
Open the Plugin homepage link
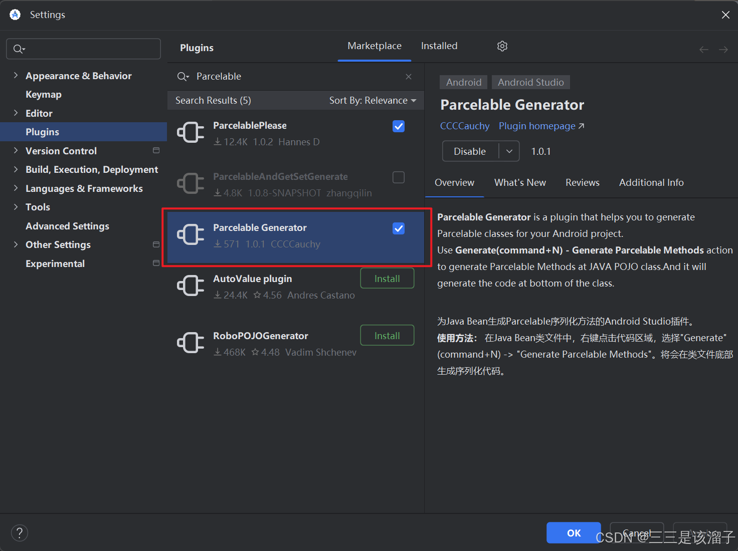pos(541,126)
